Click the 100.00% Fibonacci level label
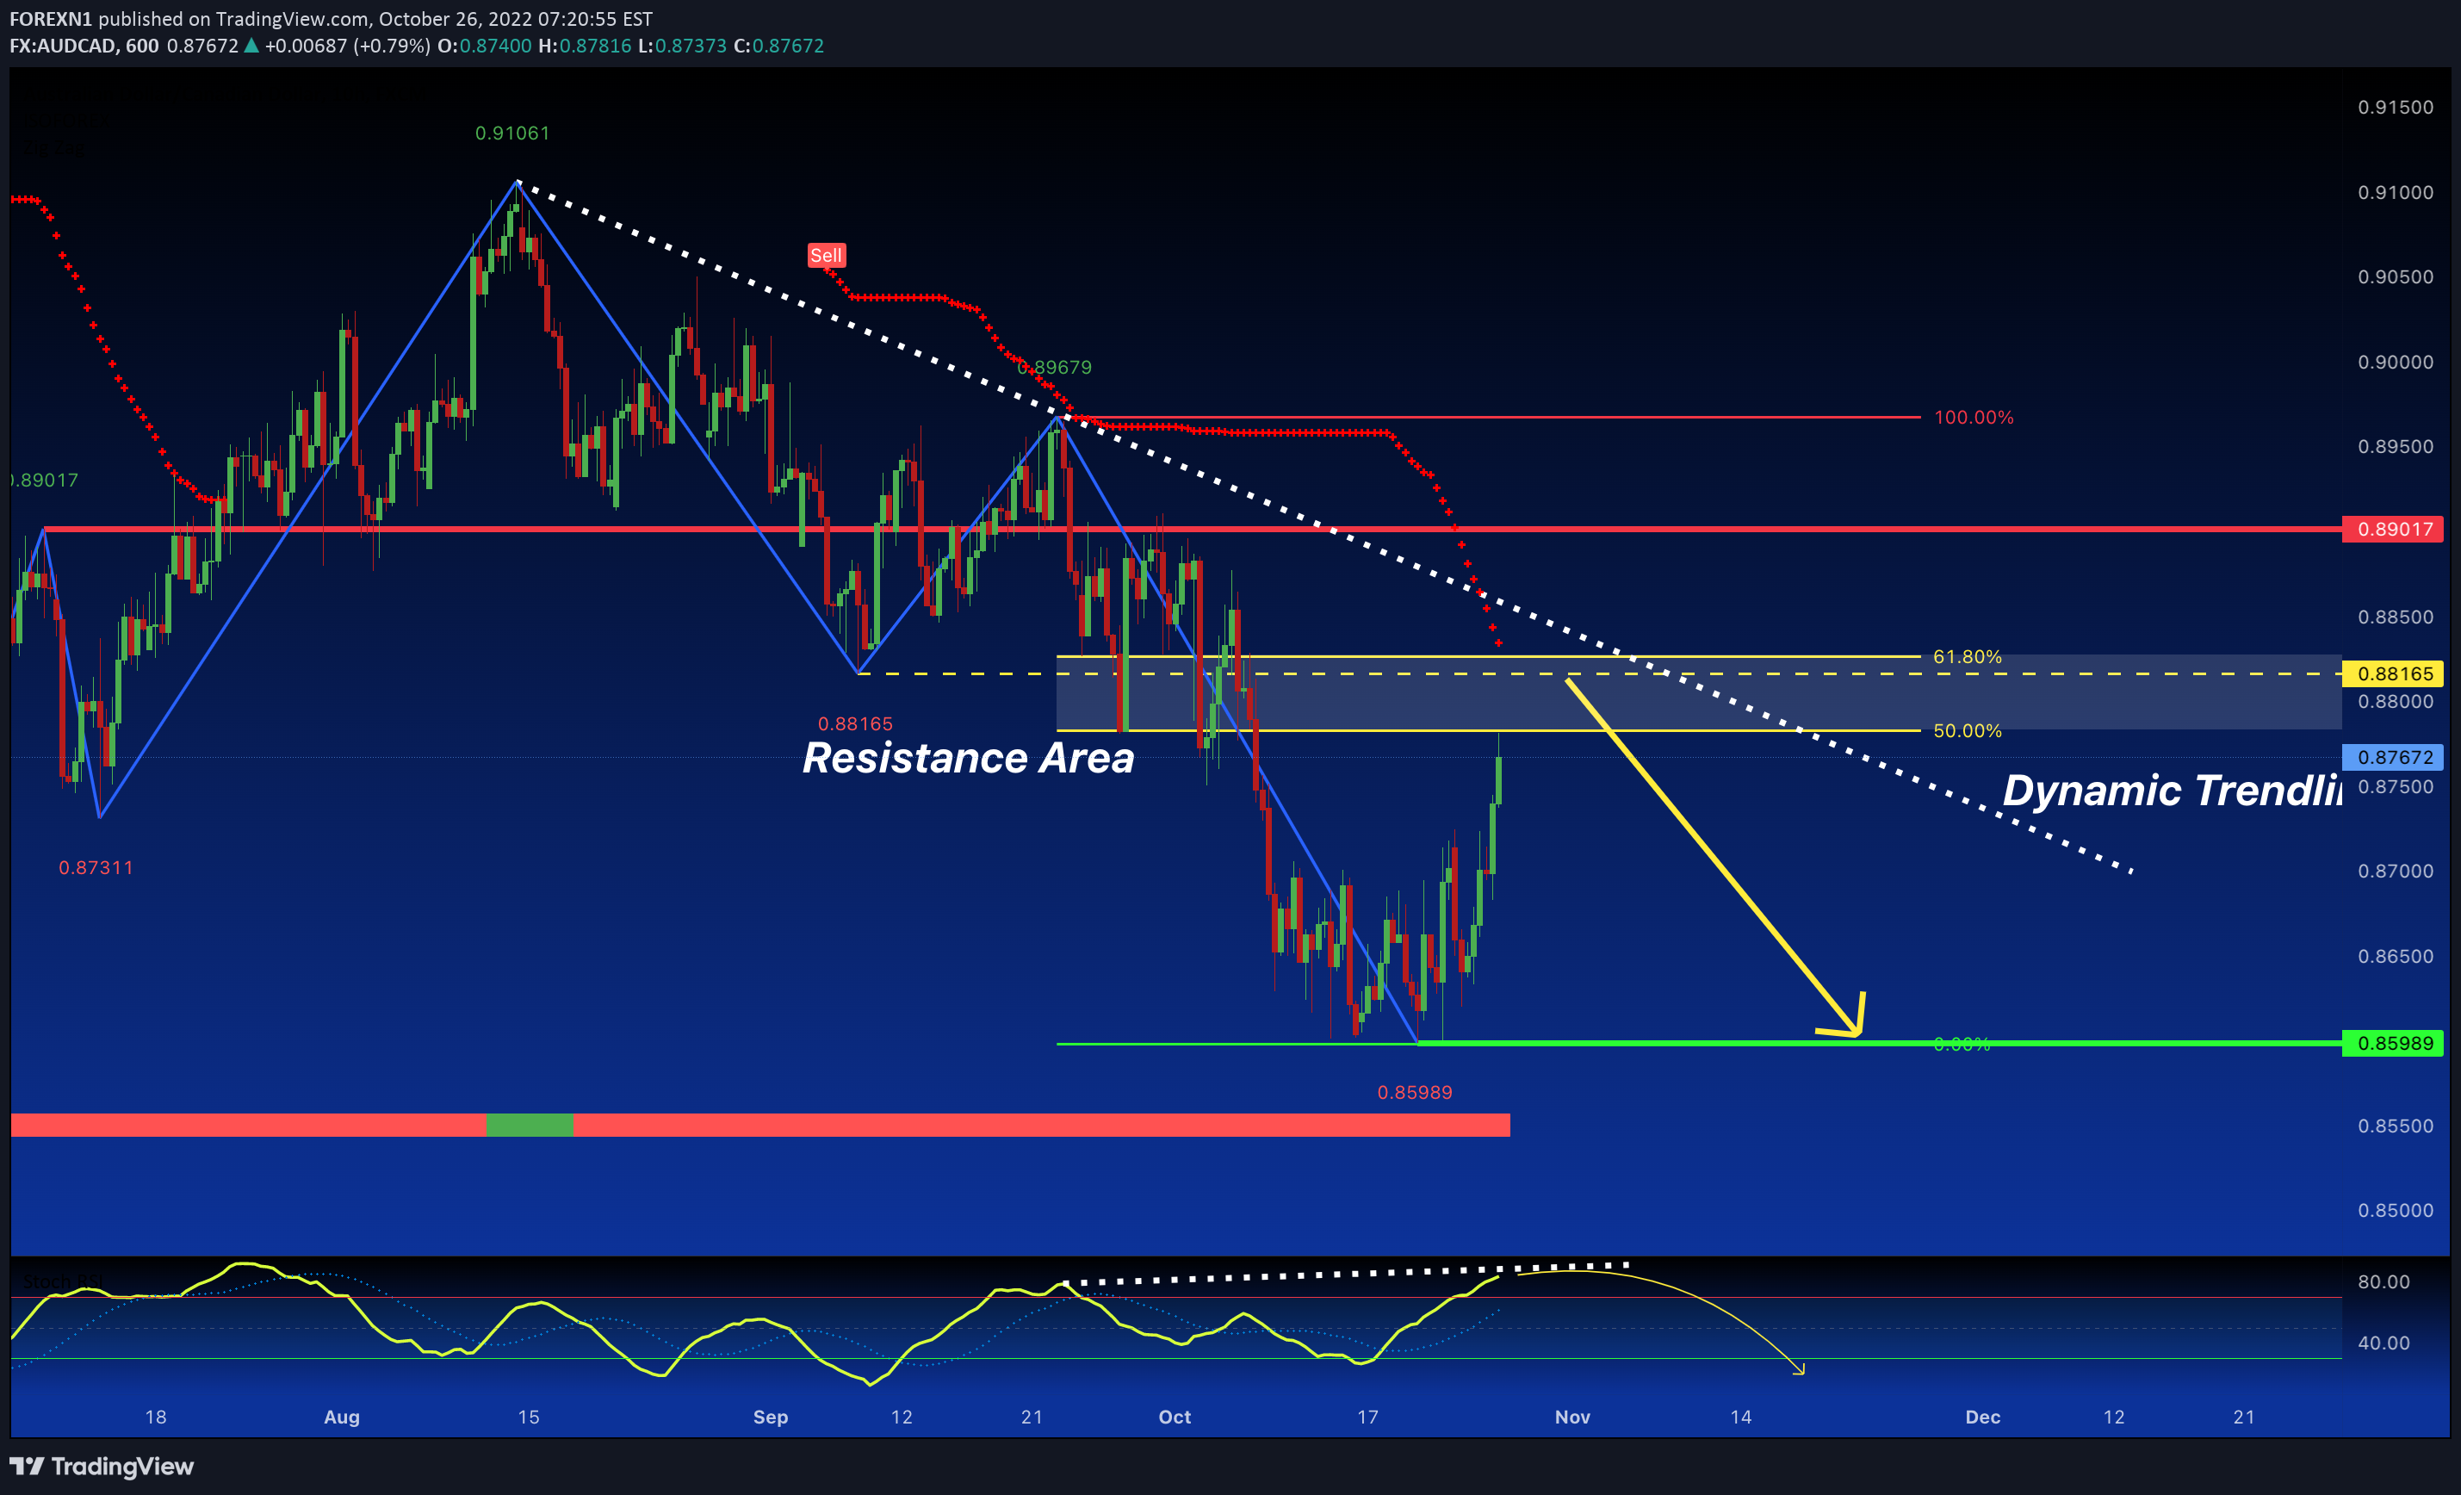This screenshot has width=2461, height=1495. [x=1974, y=418]
